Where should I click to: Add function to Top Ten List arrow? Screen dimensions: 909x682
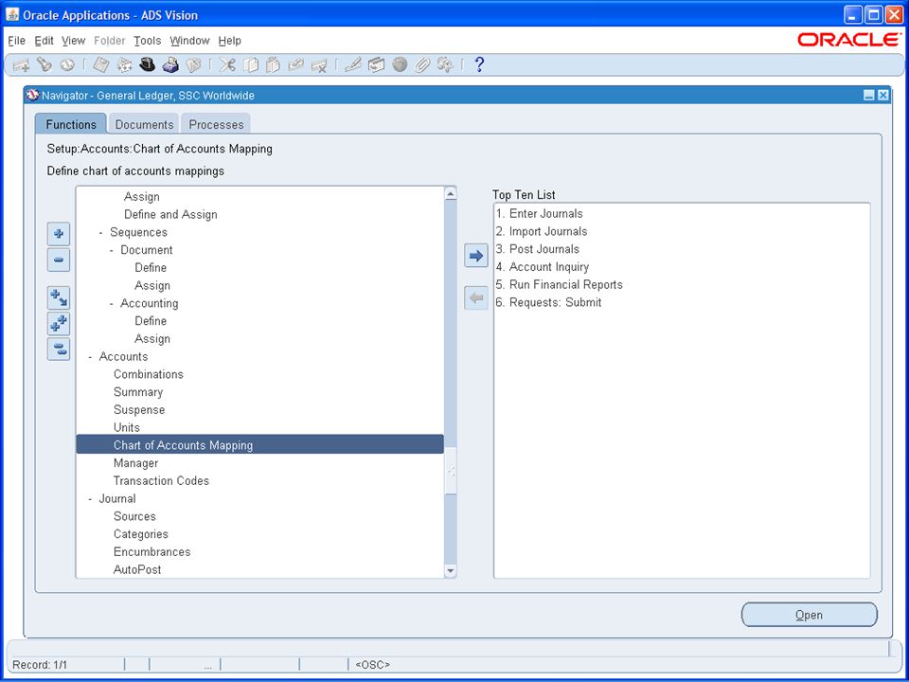click(x=476, y=256)
